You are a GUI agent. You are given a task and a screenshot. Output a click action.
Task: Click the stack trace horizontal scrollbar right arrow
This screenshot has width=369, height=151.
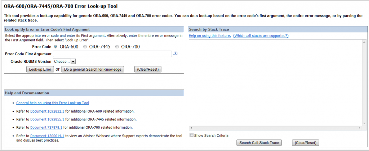[359, 128]
